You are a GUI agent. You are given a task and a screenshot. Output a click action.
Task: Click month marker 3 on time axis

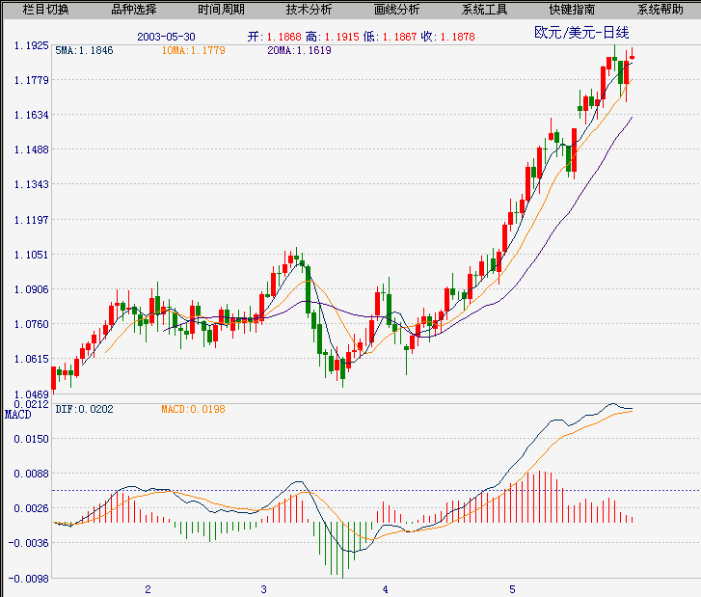(264, 589)
